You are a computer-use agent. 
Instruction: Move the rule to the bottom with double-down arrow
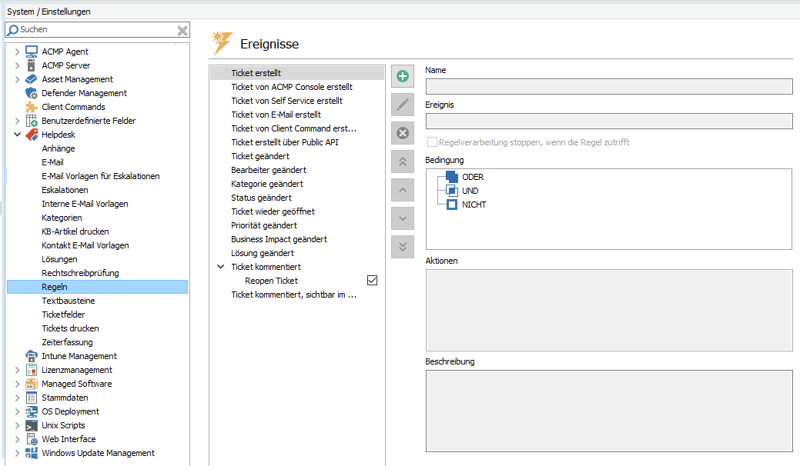(402, 247)
